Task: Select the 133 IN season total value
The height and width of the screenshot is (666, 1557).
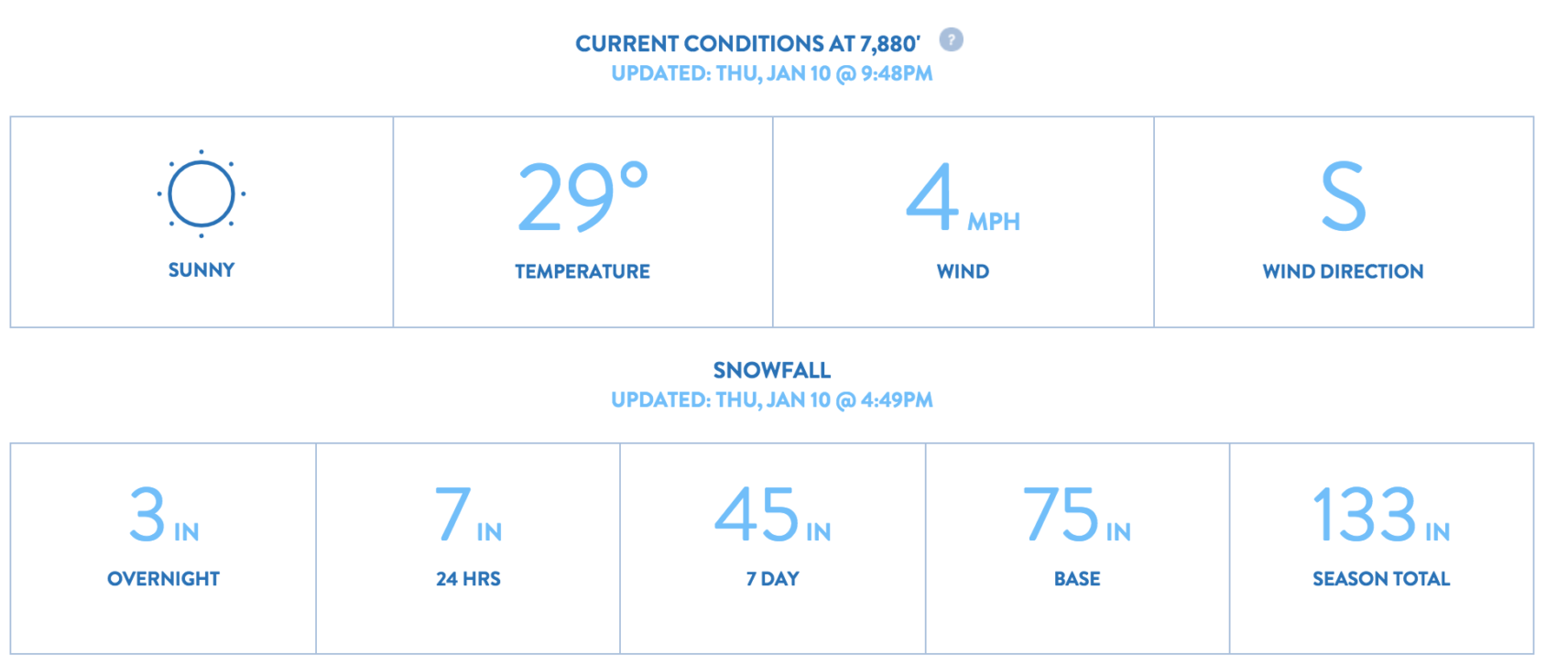Action: pos(1381,514)
